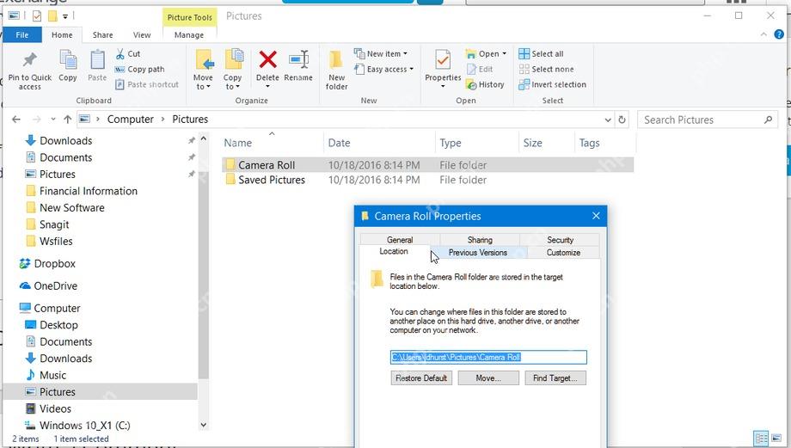Create a New folder

tap(336, 71)
